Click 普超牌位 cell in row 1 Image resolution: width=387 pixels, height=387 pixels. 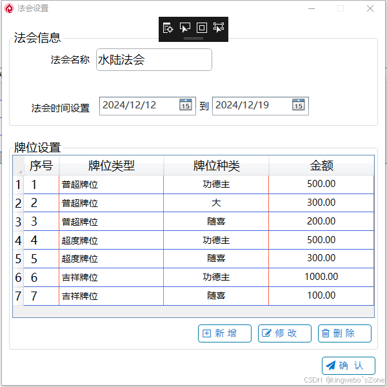pyautogui.click(x=112, y=184)
